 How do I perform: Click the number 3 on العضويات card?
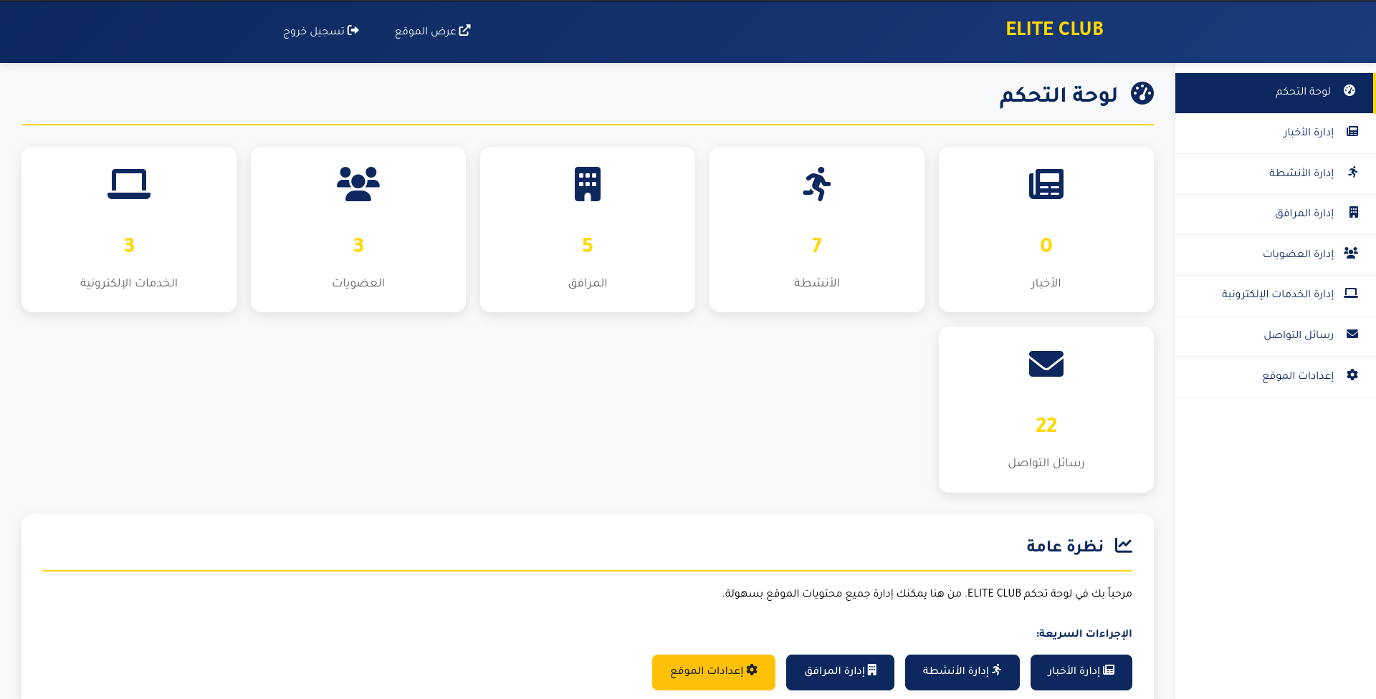[x=358, y=245]
